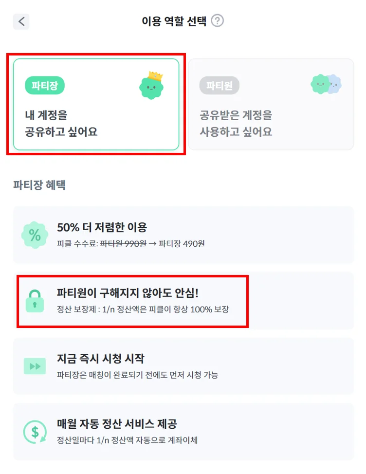Screen dimensions: 366x474
Task: Click the 파티장 혜택 section heading
Action: point(39,185)
